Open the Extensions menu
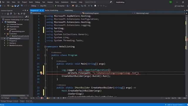The height and width of the screenshot is (106, 188). tap(65, 2)
